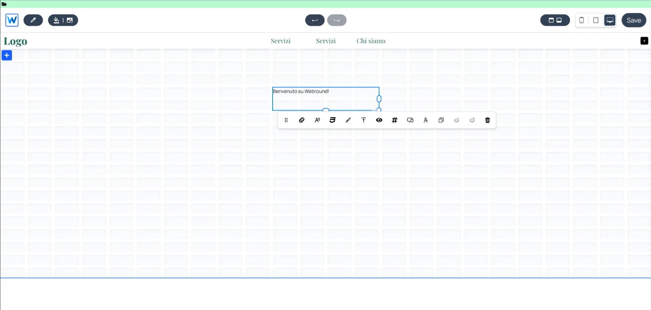
Task: Click the blue plus add section button
Action: click(7, 55)
